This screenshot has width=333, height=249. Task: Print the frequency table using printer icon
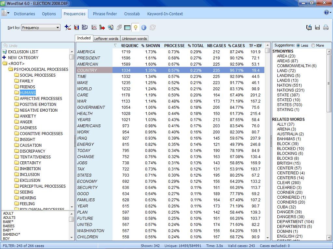click(x=326, y=28)
